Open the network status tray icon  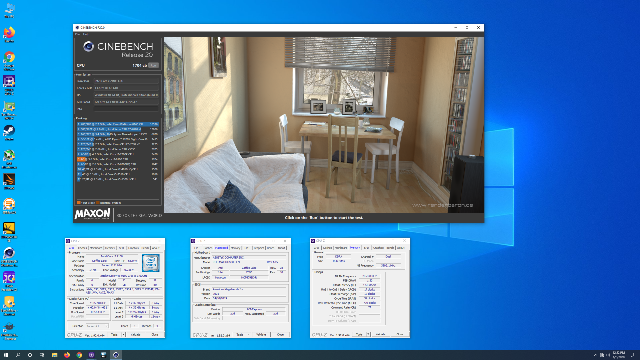[602, 355]
